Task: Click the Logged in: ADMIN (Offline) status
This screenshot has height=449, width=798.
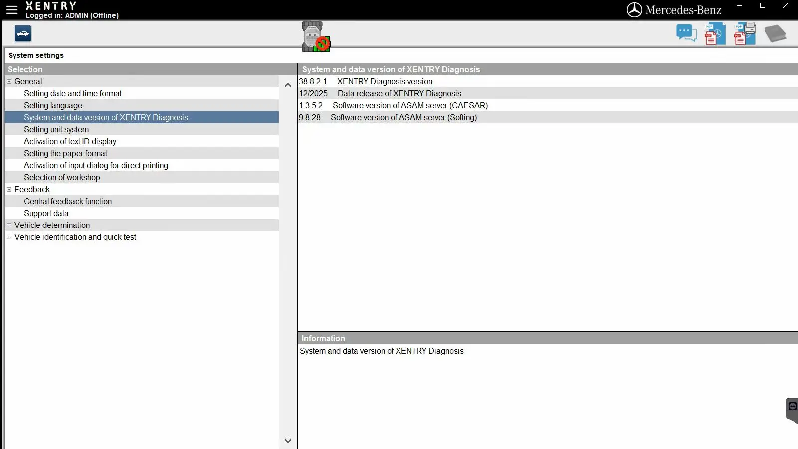Action: point(72,15)
